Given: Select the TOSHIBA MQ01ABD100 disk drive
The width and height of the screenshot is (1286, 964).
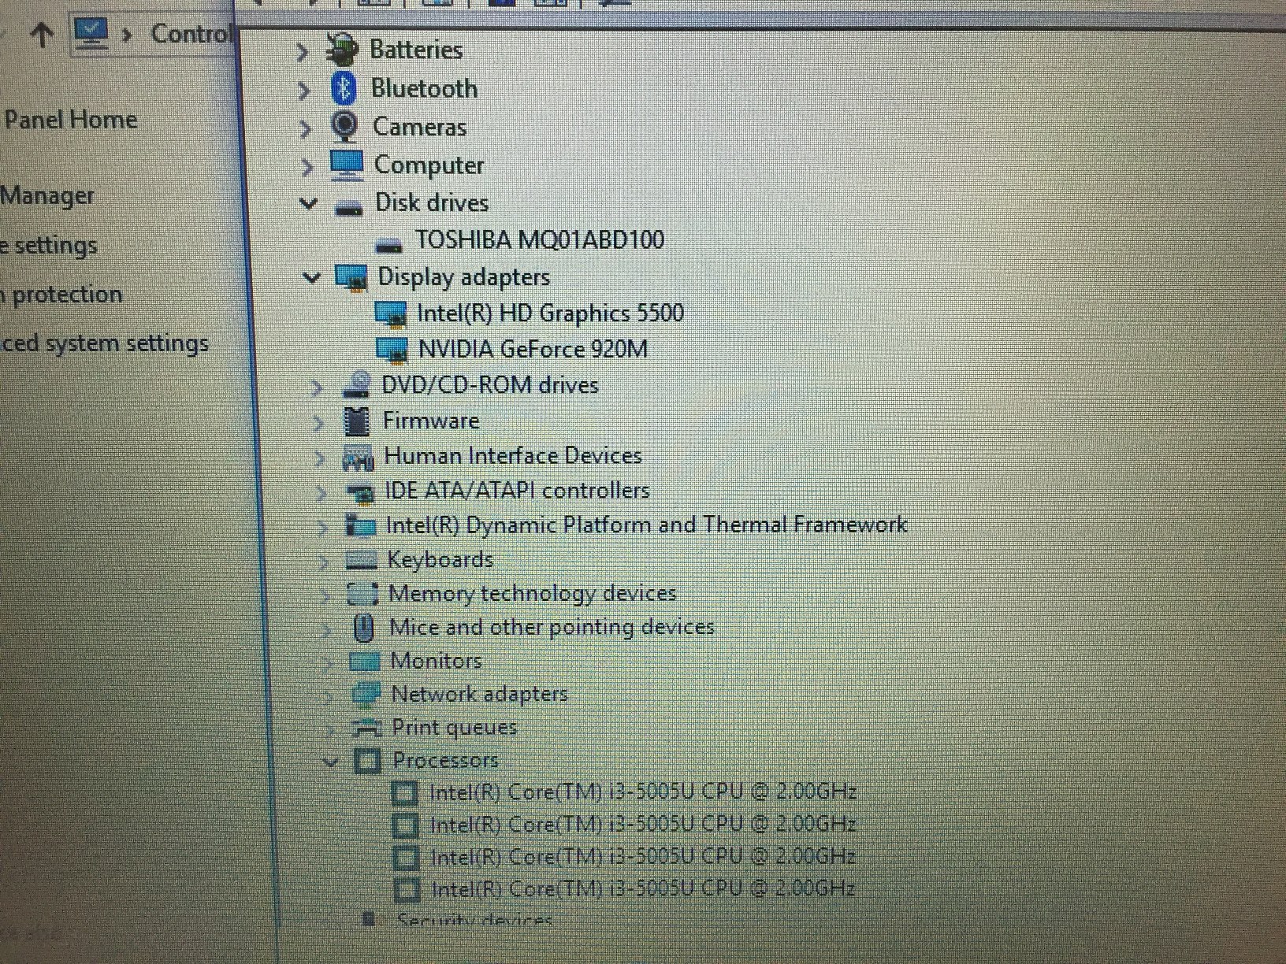Looking at the screenshot, I should tap(539, 239).
